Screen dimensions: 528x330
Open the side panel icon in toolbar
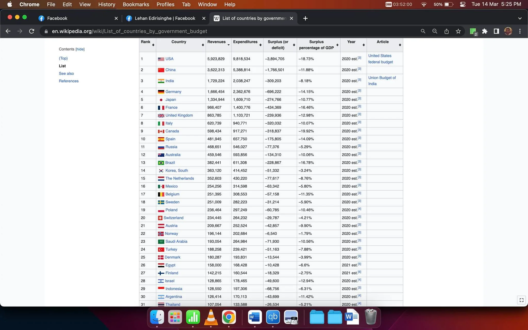click(x=496, y=31)
